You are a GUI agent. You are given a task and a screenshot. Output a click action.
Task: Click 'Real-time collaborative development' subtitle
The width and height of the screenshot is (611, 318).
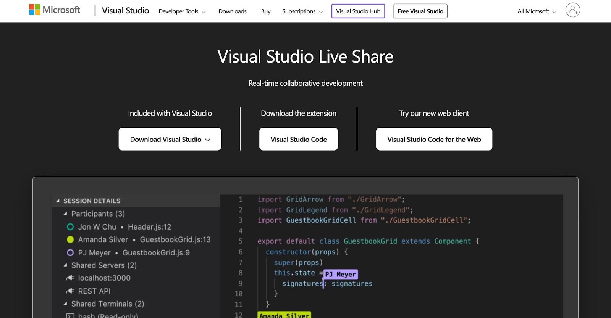[x=305, y=83]
